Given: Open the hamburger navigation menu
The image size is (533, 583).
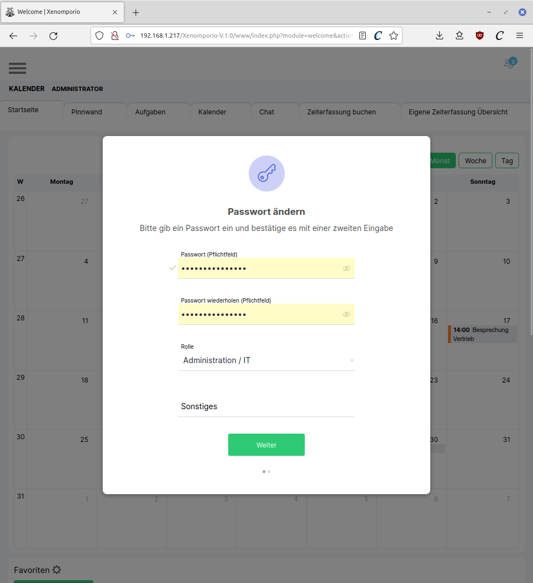Looking at the screenshot, I should pyautogui.click(x=17, y=68).
